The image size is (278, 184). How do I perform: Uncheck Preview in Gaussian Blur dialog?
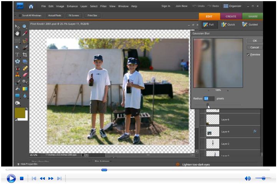pos(248,55)
